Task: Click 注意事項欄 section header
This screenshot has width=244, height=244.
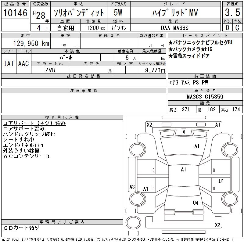Action: click(x=84, y=91)
